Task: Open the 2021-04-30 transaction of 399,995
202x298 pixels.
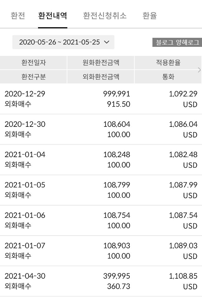Action: (x=101, y=281)
